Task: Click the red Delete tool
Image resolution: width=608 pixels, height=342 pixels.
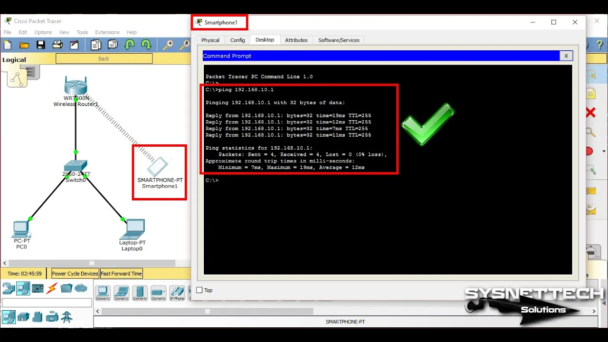Action: 590,113
